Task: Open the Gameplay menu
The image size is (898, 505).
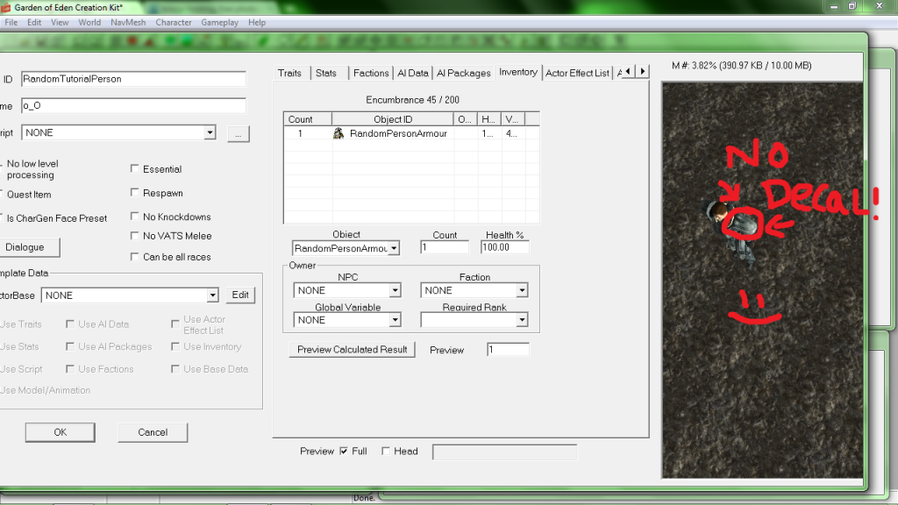Action: point(219,22)
